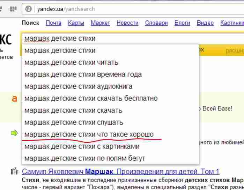This screenshot has width=244, height=190.
Task: Choose suggestion "маршак детские стихи слушать"
Action: (x=111, y=122)
